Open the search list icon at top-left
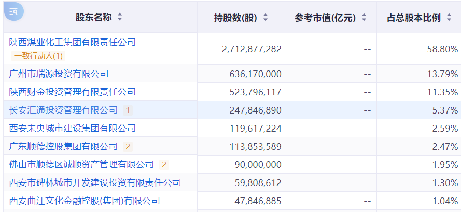This screenshot has height=212, width=461. (13, 11)
